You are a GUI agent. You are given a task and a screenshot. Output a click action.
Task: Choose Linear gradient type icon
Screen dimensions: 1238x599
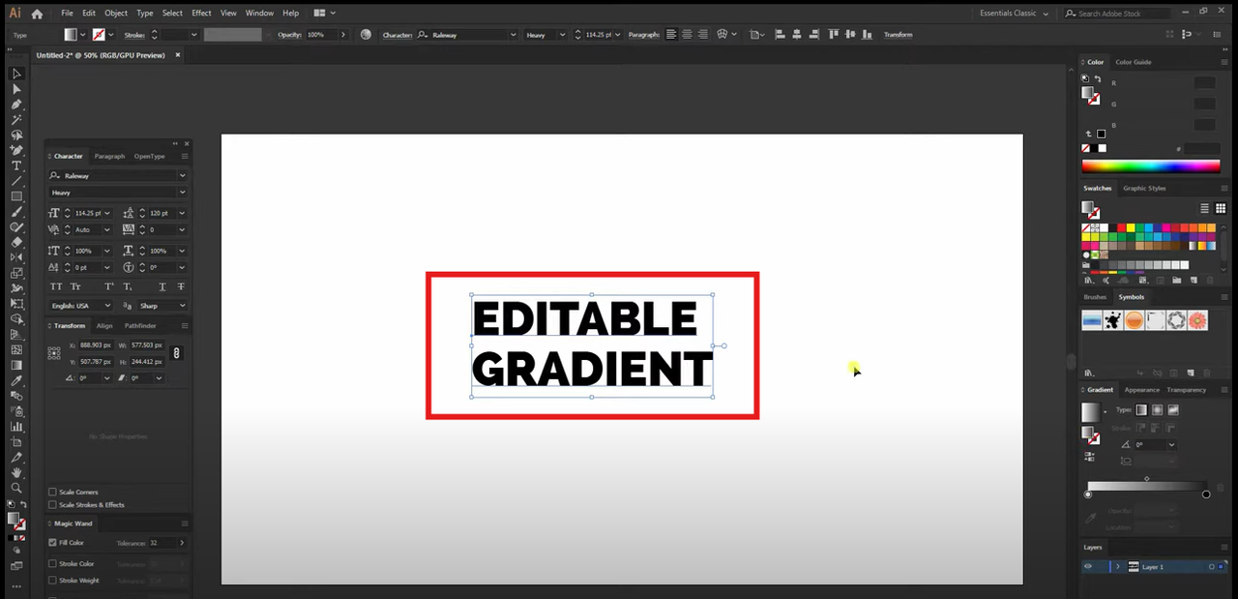(1141, 410)
